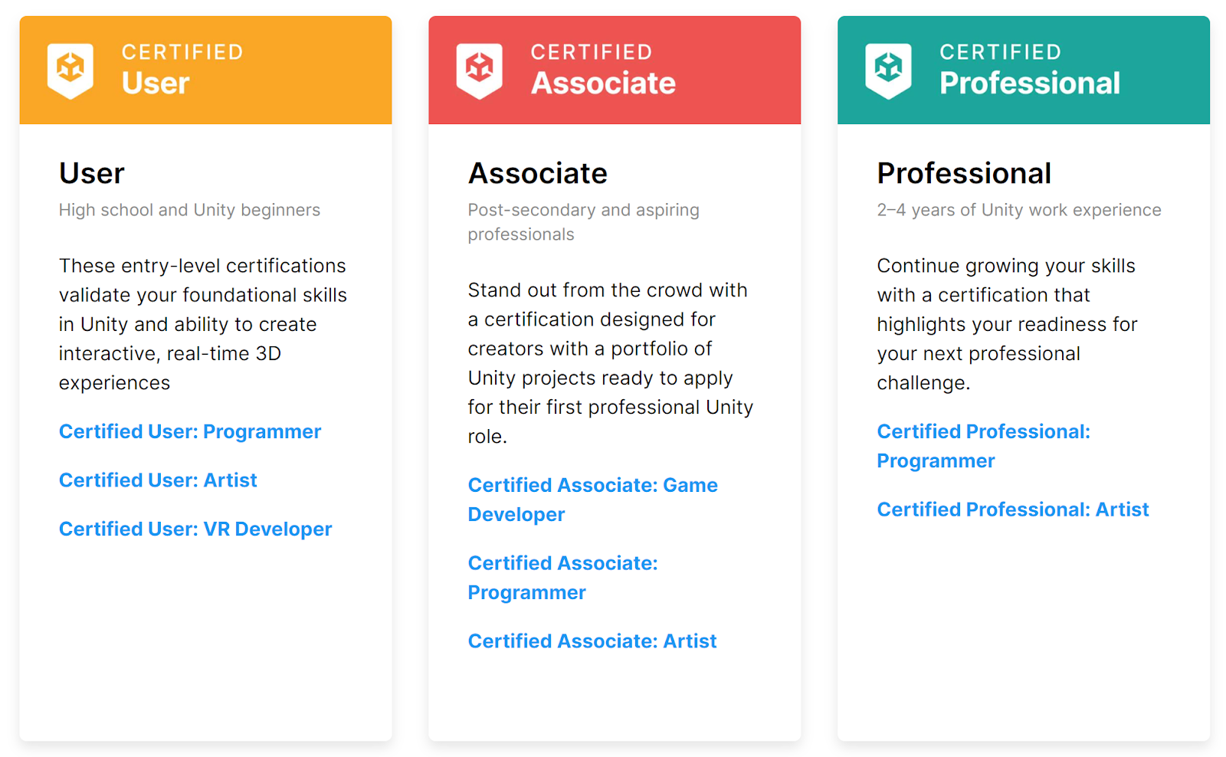1226x757 pixels.
Task: Click the teal Certified Professional banner title
Action: (x=1029, y=69)
